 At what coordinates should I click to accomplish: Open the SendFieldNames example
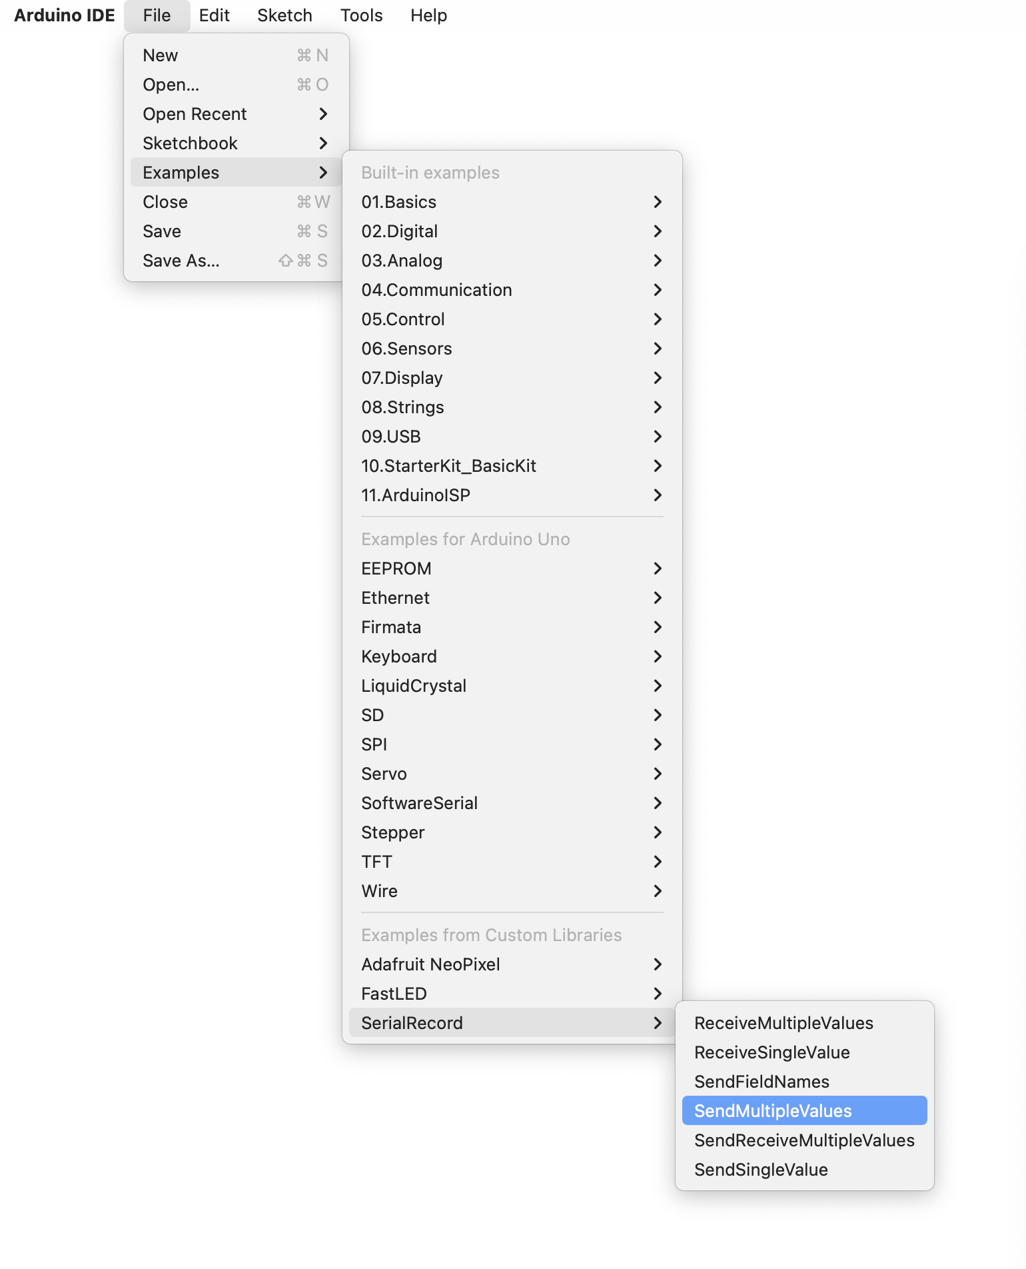pyautogui.click(x=804, y=1082)
